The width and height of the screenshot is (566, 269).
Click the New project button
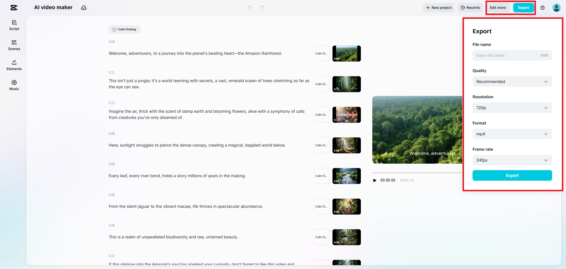click(439, 8)
